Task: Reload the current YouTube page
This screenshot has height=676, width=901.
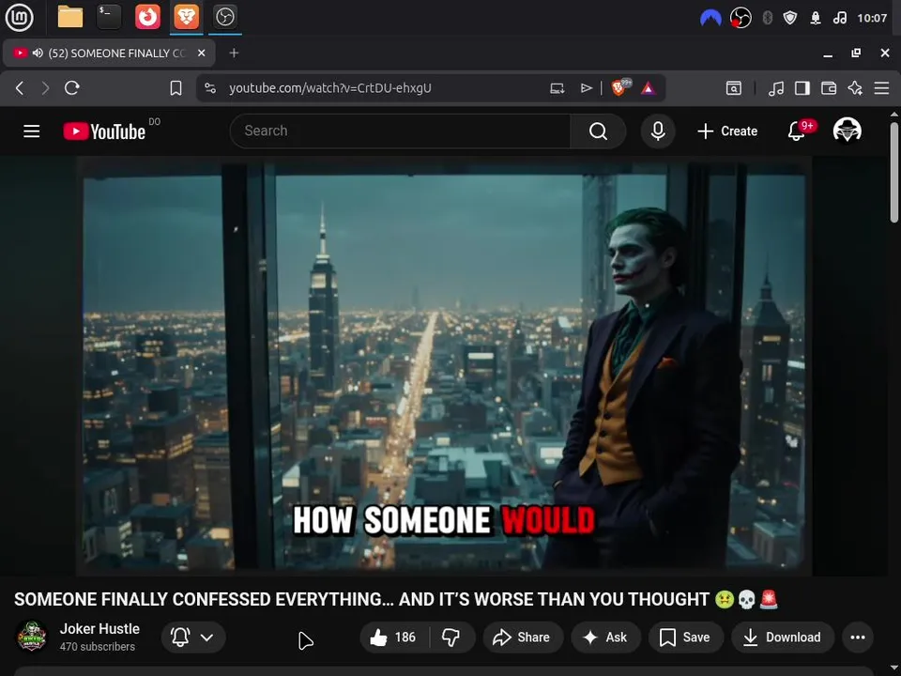Action: [x=72, y=88]
